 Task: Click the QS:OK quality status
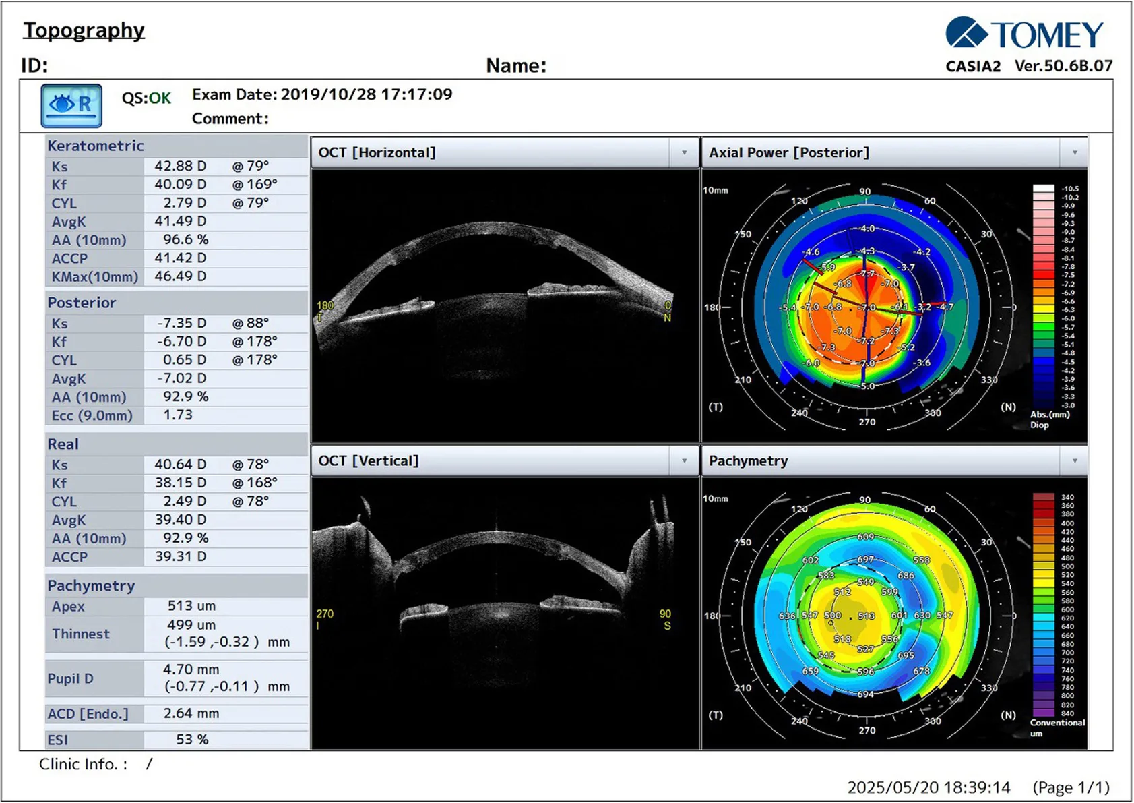pos(146,98)
